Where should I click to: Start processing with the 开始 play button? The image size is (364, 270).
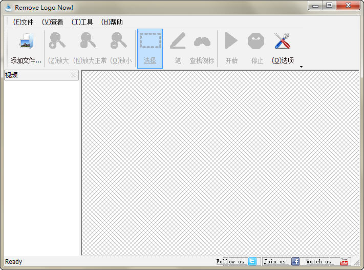[x=231, y=40]
